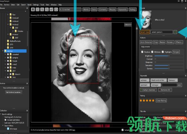The image size is (187, 134).
Task: Remove the portrait keyword tag
Action: [149, 85]
